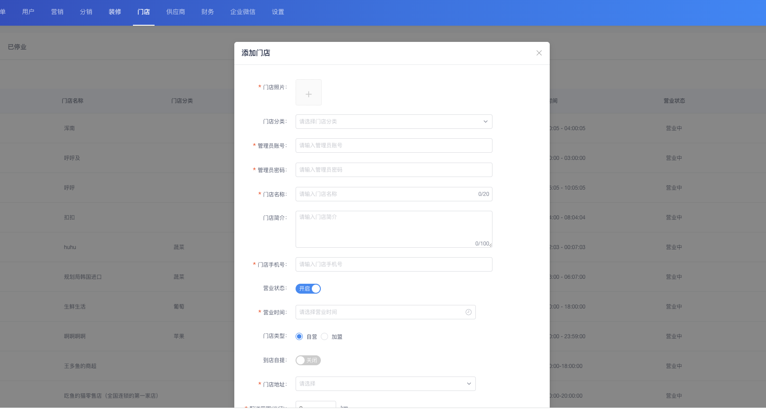Click into the 门店简介 text area
This screenshot has width=766, height=413.
coord(394,229)
